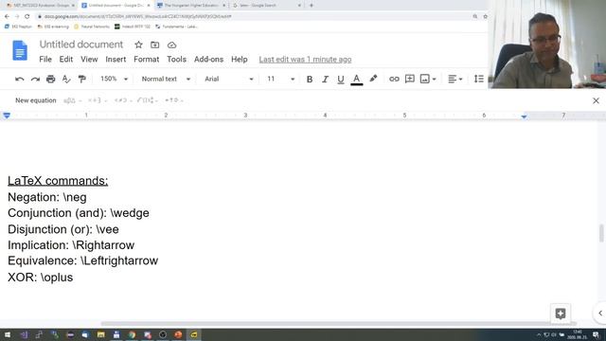
Task: Open Greek letters equation dropdown
Action: pyautogui.click(x=72, y=100)
